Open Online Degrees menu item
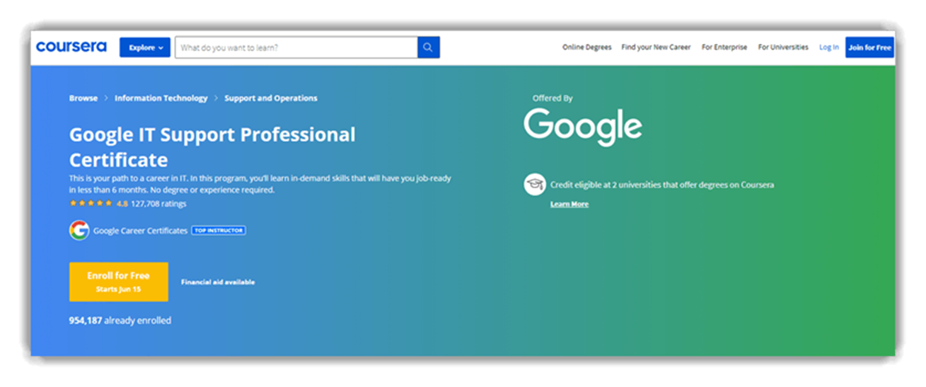The image size is (926, 387). (x=586, y=47)
